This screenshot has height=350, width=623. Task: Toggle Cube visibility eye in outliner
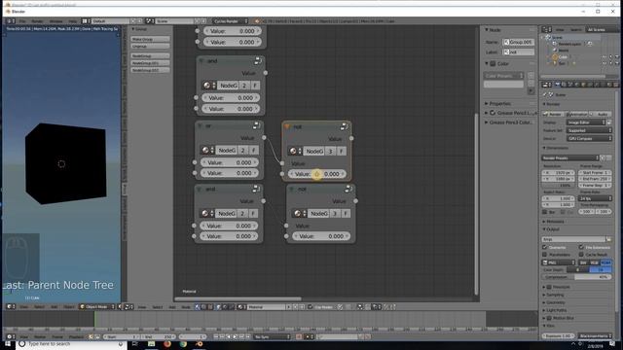coord(605,56)
